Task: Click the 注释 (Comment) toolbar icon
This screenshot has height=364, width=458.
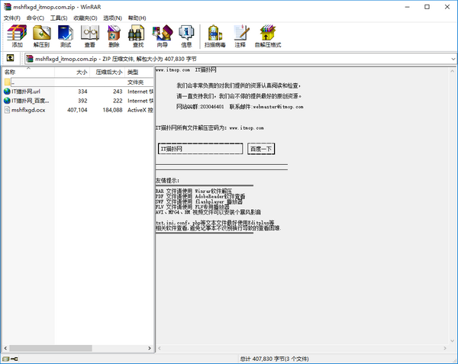Action: pyautogui.click(x=240, y=36)
